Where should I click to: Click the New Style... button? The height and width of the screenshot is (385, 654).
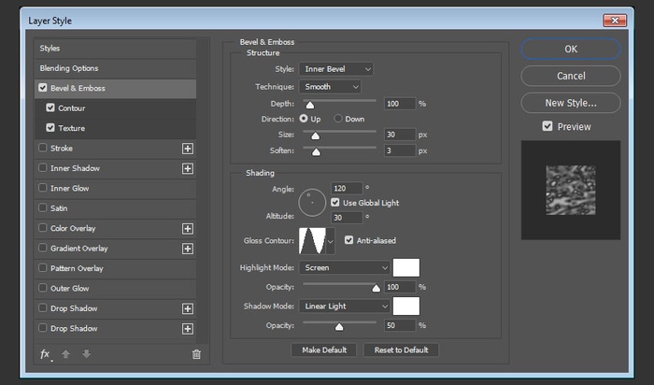570,103
